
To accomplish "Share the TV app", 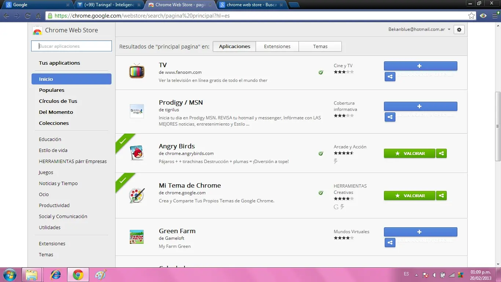I will (390, 77).
